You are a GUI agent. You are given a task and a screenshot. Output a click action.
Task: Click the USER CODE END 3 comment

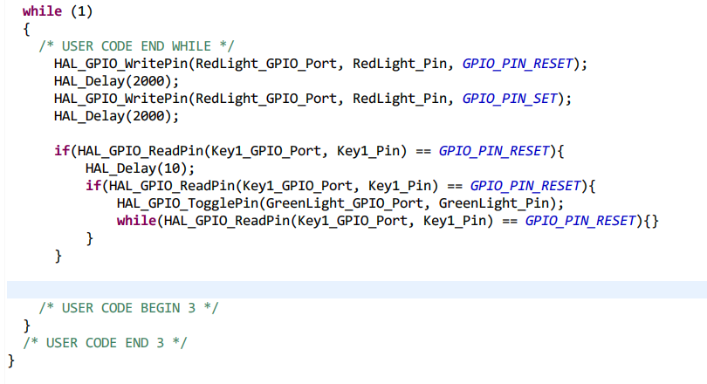coord(105,342)
